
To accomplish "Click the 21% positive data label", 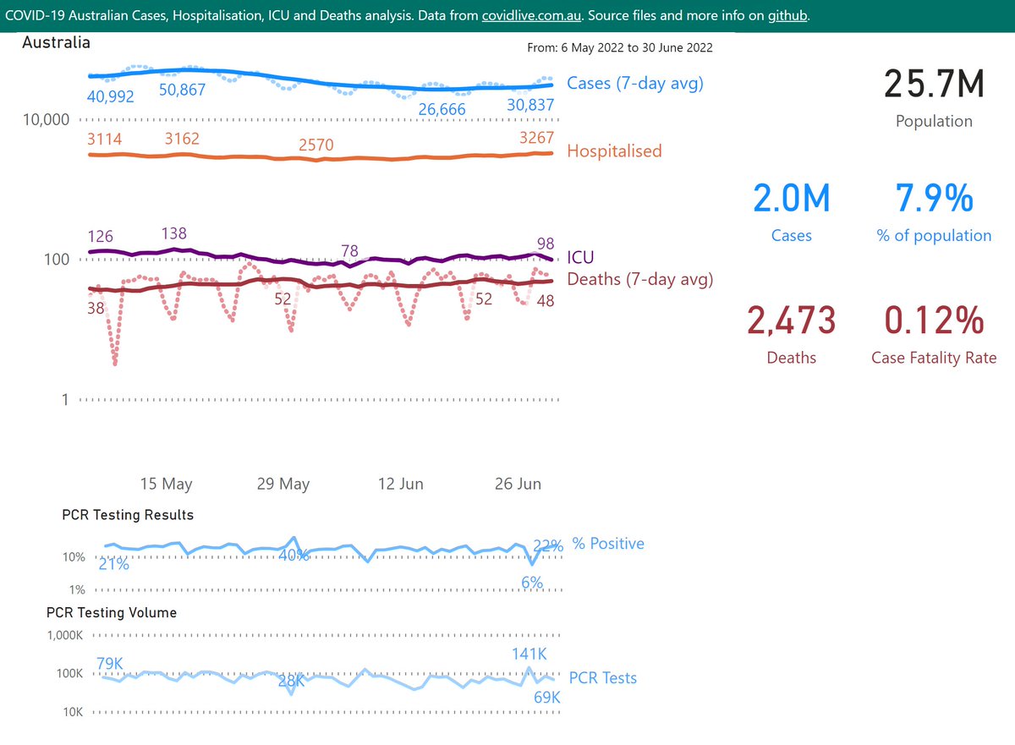I will (x=113, y=564).
